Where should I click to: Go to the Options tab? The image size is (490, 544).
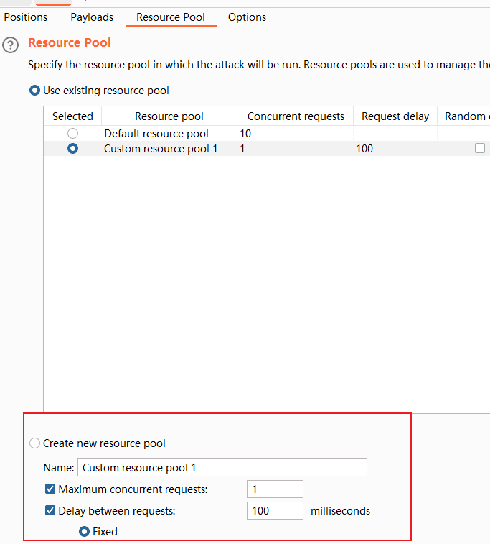point(247,17)
